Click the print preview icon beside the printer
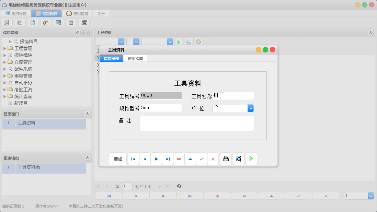This screenshot has width=377, height=212. [x=239, y=158]
